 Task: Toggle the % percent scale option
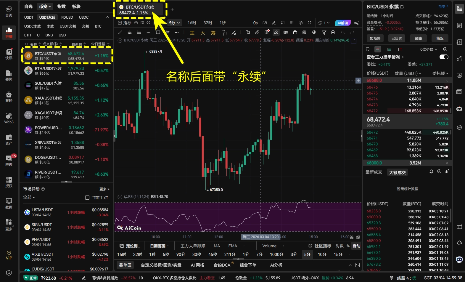pos(348,246)
